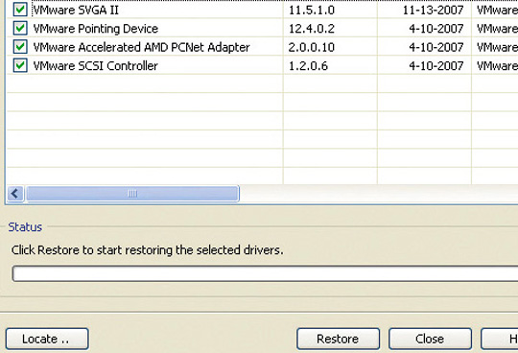The width and height of the screenshot is (518, 353).
Task: Click version cell 12.4.0.2
Action: pyautogui.click(x=312, y=29)
